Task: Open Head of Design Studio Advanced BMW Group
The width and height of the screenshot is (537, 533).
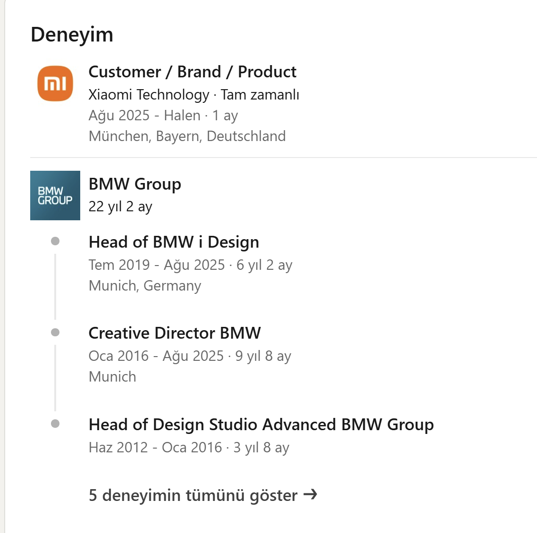Action: (x=261, y=425)
